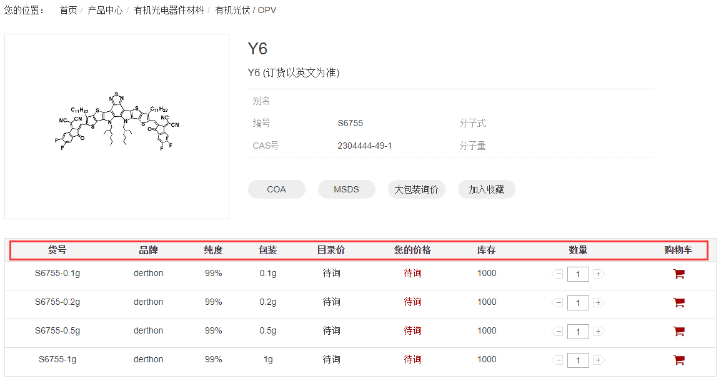Add S6755-0.1g to shopping cart
Image resolution: width=721 pixels, height=381 pixels.
(x=679, y=274)
